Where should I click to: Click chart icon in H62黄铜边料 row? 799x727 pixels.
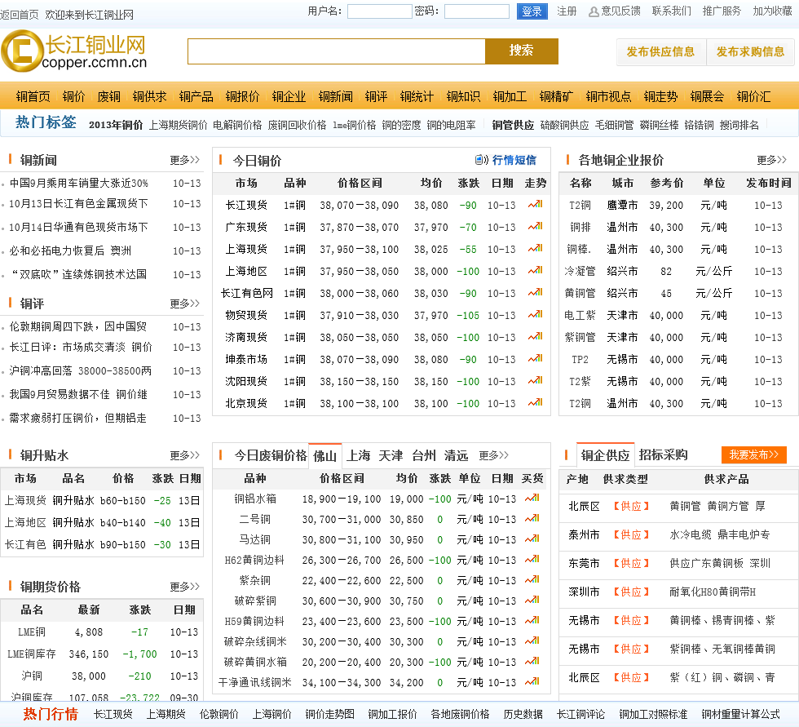click(x=532, y=559)
